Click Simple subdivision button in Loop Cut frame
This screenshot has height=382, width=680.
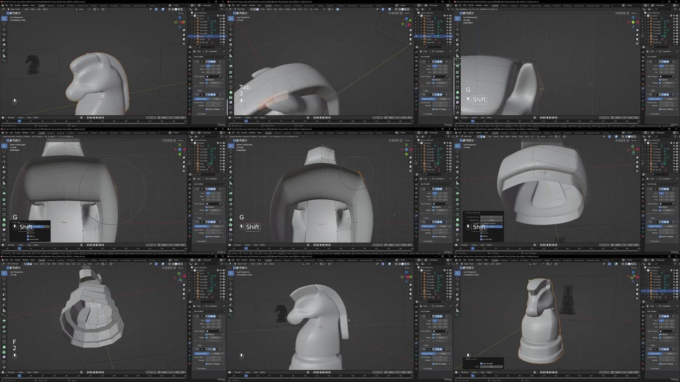pyautogui.click(x=670, y=226)
